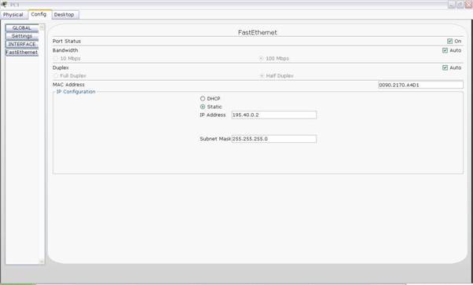This screenshot has height=285, width=473.
Task: Click the Bandwidth label
Action: point(65,50)
